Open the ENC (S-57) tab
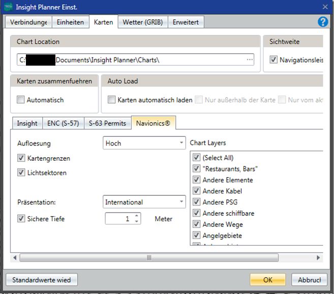Viewport: 334px width, 294px height. coord(63,123)
